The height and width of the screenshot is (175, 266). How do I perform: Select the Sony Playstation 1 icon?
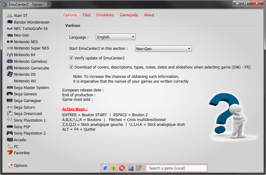[10, 120]
